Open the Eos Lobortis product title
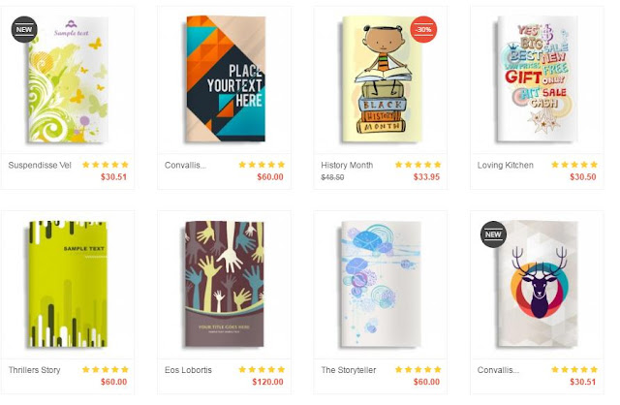The width and height of the screenshot is (620, 405). pyautogui.click(x=188, y=370)
